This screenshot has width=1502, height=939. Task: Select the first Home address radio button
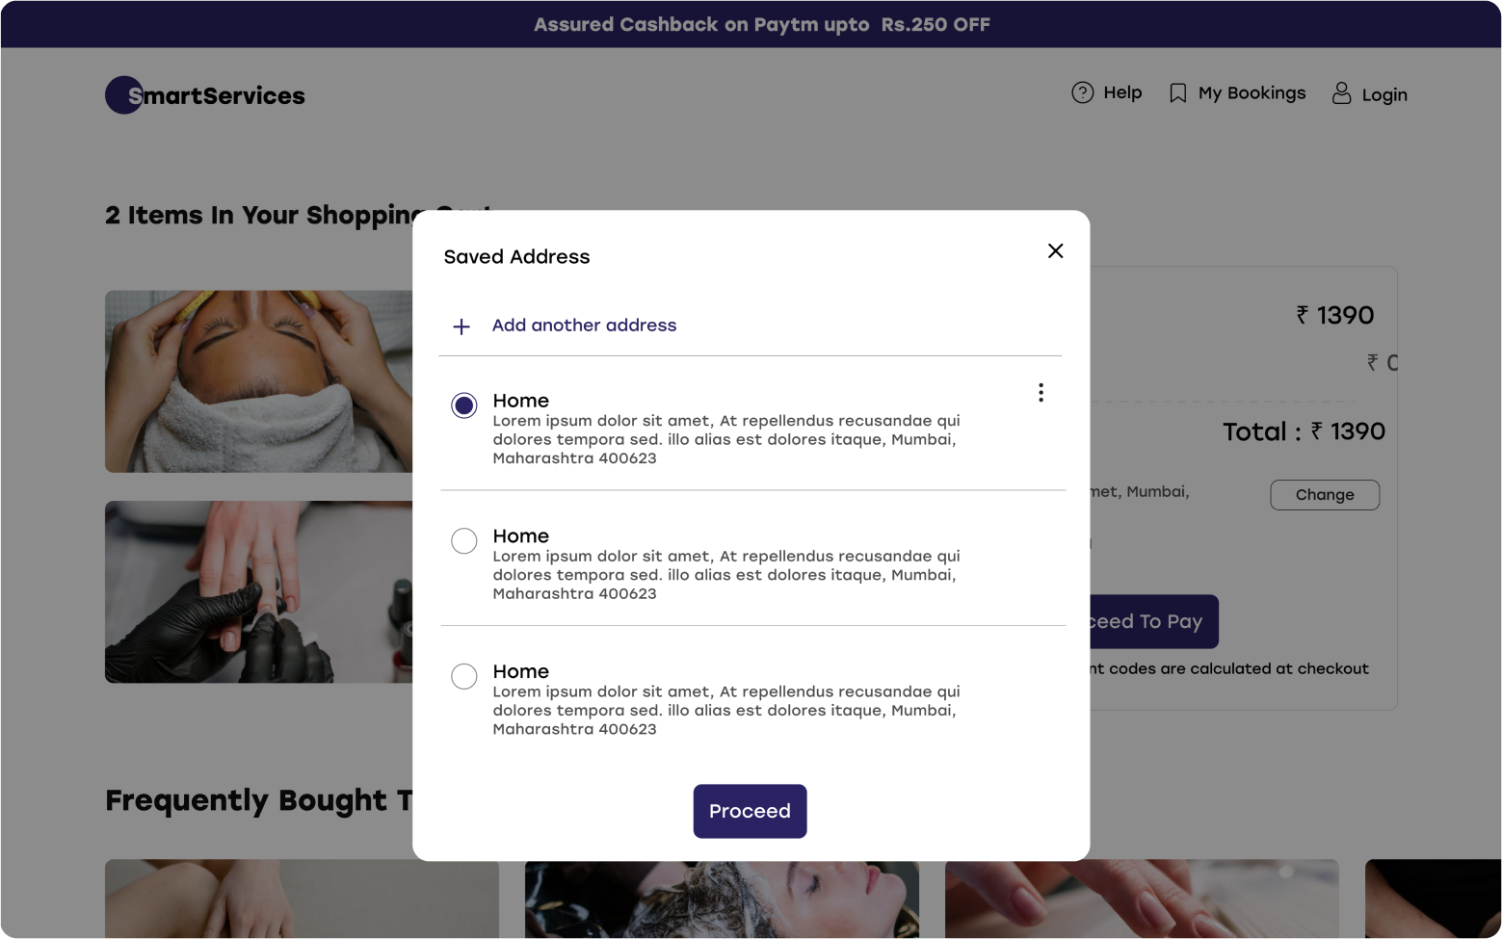[x=464, y=405]
